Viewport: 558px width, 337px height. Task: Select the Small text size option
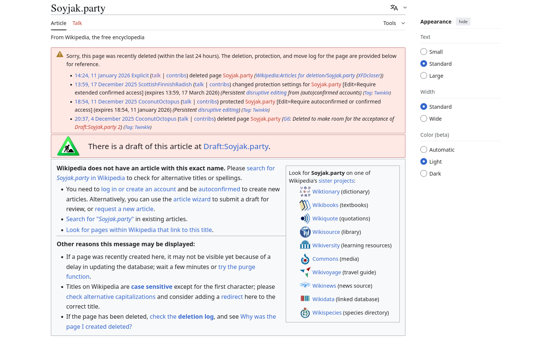(424, 52)
